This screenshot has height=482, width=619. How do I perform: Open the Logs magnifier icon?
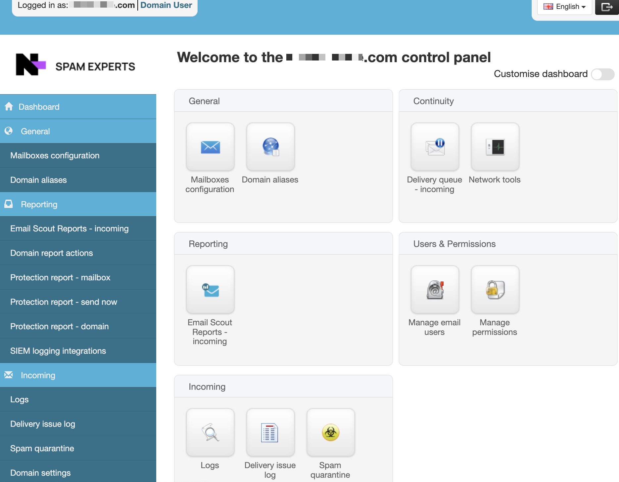[210, 433]
